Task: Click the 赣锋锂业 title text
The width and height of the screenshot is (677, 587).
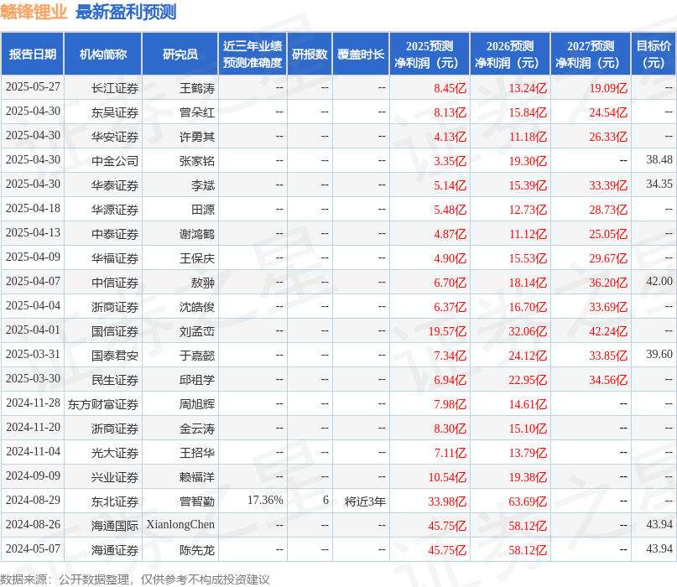Action: [x=34, y=12]
